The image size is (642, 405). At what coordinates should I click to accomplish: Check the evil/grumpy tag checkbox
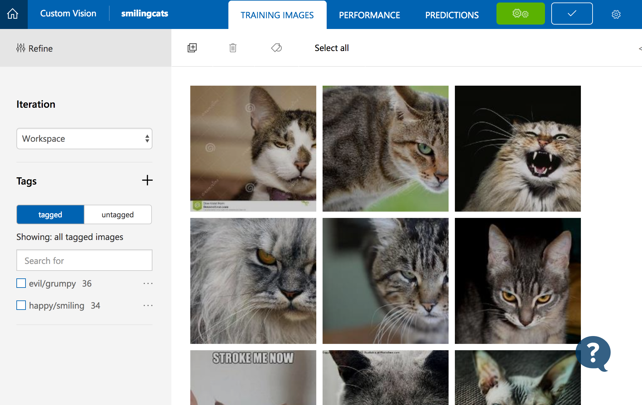click(21, 283)
